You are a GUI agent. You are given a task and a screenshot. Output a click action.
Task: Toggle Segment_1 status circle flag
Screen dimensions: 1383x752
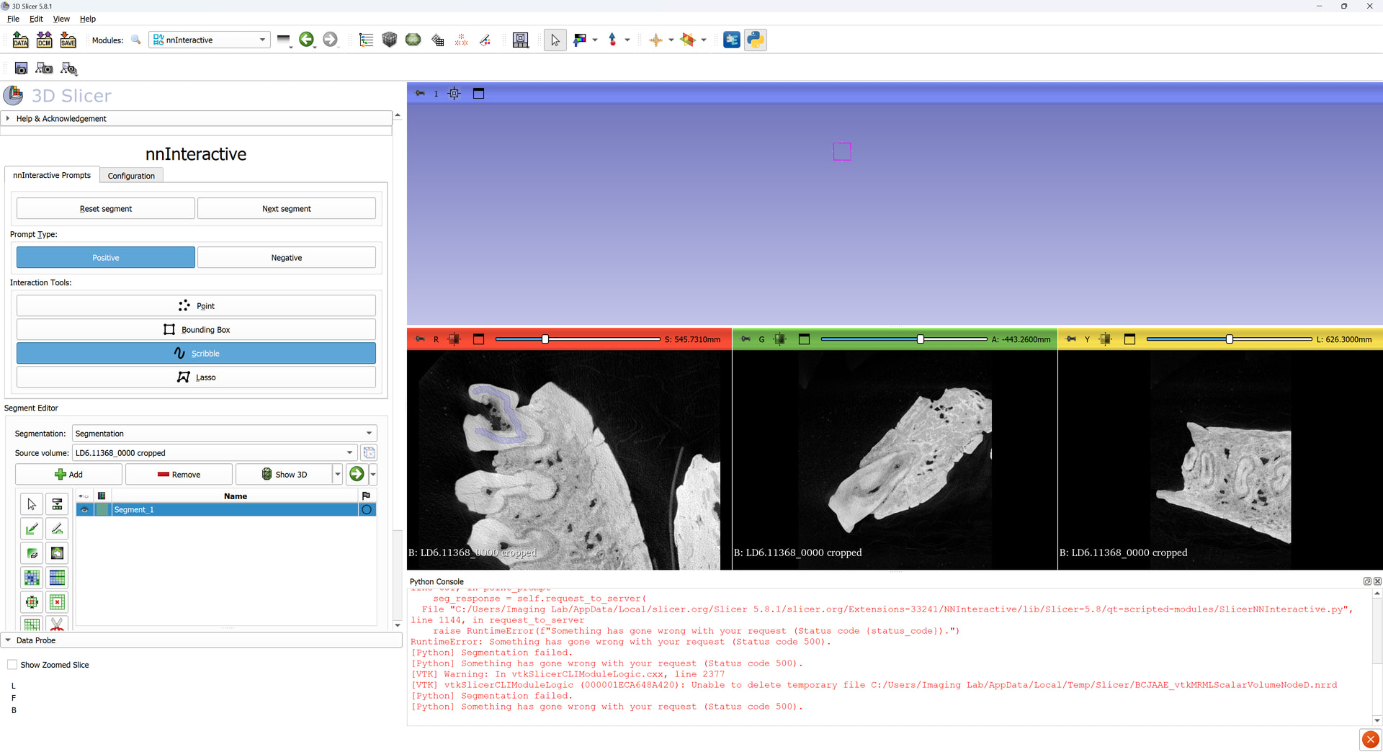point(367,510)
